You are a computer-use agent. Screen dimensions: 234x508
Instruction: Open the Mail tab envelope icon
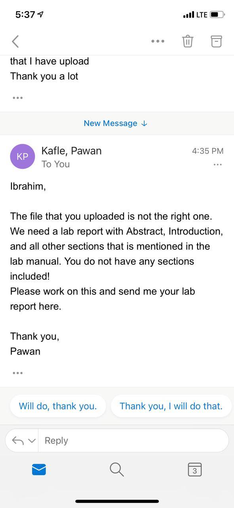tap(39, 470)
